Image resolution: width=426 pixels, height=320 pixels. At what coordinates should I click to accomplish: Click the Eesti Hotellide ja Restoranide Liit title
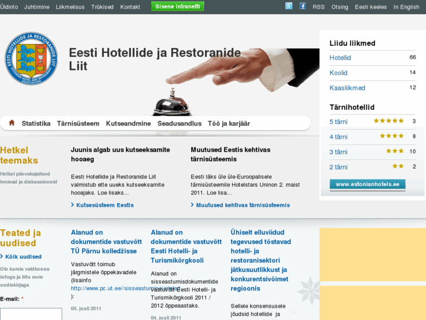(155, 59)
